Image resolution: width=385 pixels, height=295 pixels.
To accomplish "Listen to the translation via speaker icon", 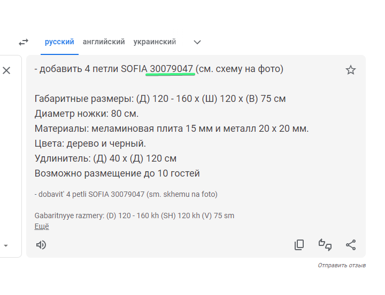I will click(41, 245).
